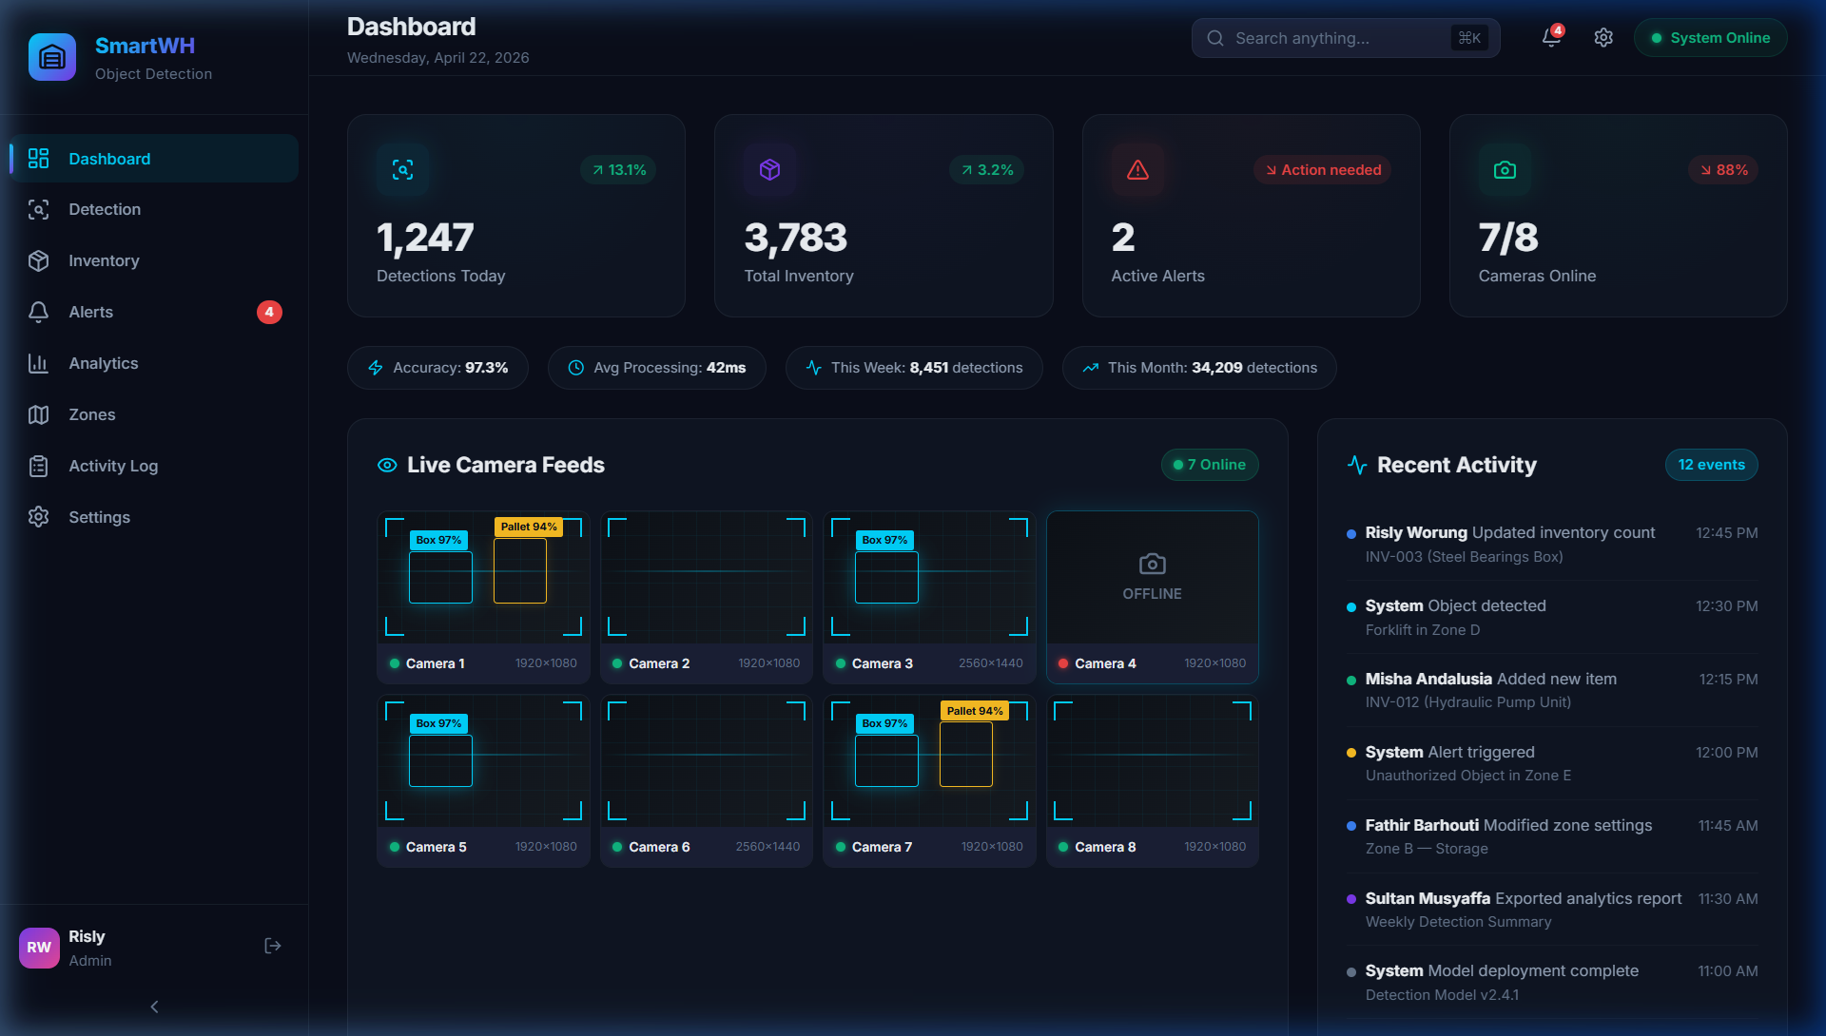Click the Cameras Online camera icon
The width and height of the screenshot is (1826, 1036).
click(1505, 170)
